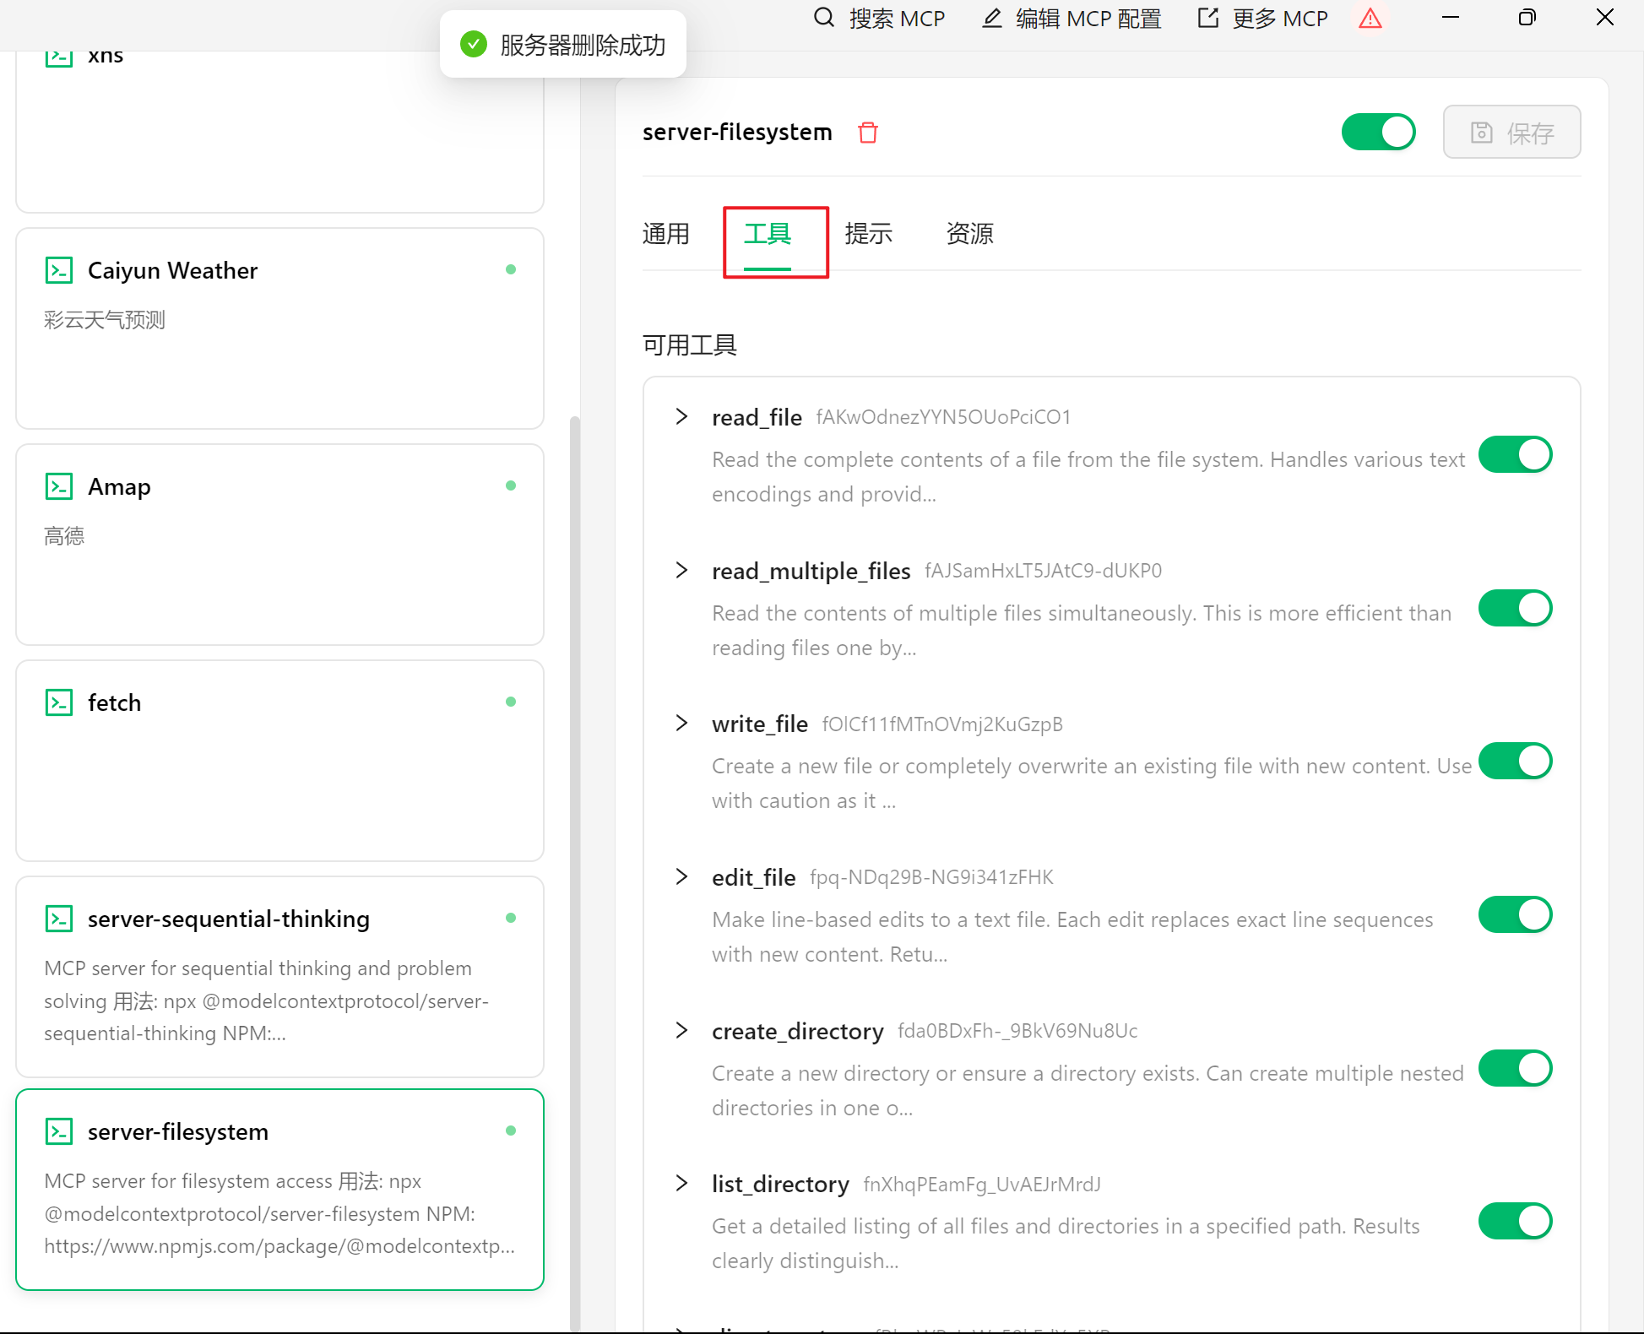Viewport: 1644px width, 1334px height.
Task: Expand the create_directory tool entry
Action: (681, 1031)
